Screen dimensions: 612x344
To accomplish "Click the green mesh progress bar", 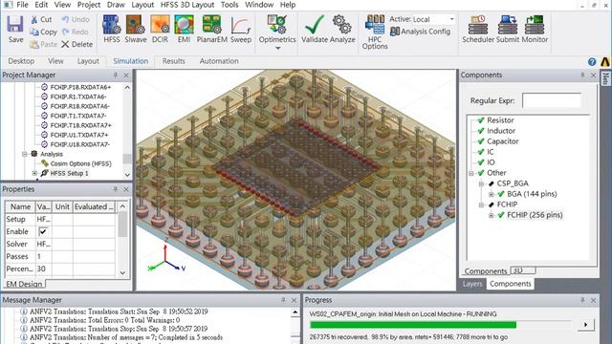I will point(413,325).
